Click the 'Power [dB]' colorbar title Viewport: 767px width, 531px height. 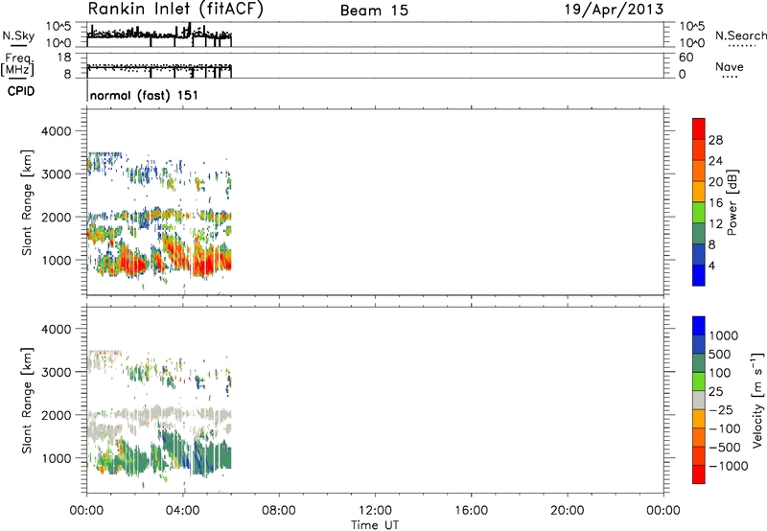click(x=732, y=202)
